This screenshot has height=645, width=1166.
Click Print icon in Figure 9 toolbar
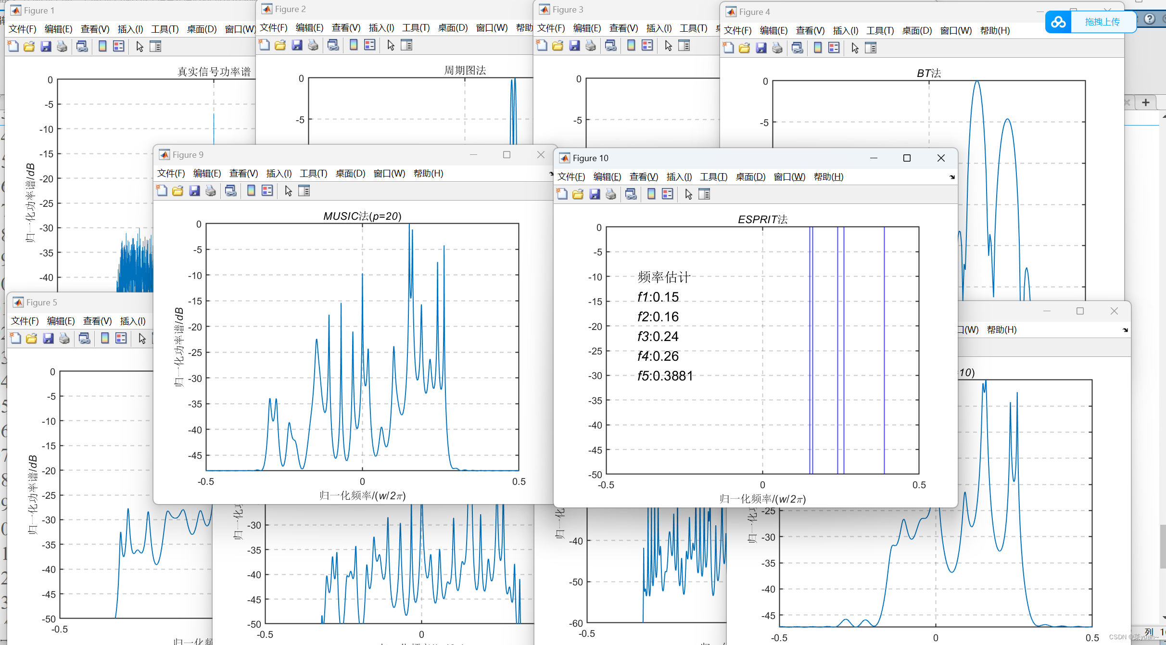coord(211,191)
